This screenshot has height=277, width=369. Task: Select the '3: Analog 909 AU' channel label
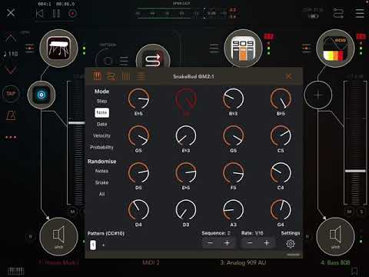click(243, 262)
